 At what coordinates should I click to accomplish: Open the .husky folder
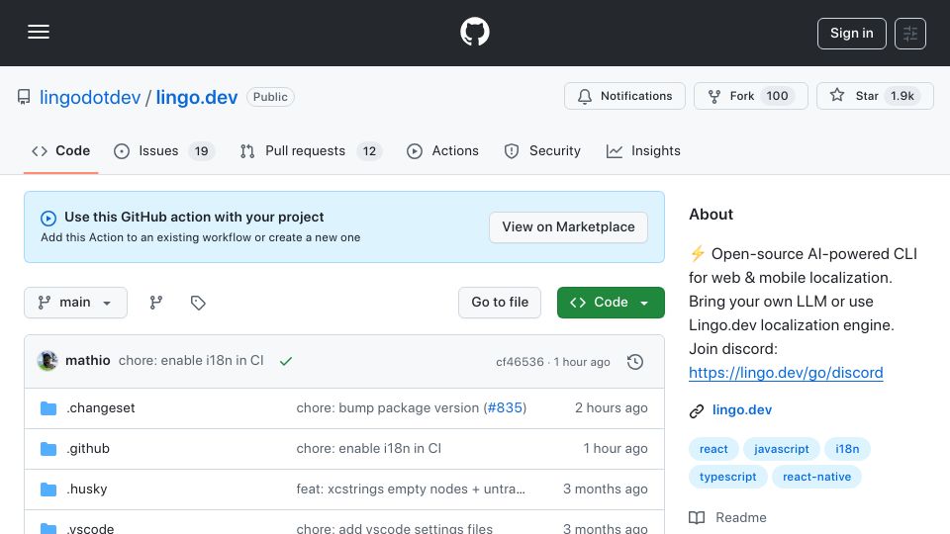87,489
